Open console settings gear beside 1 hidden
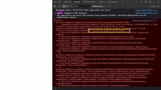The width and height of the screenshot is (161, 90). 158,6
